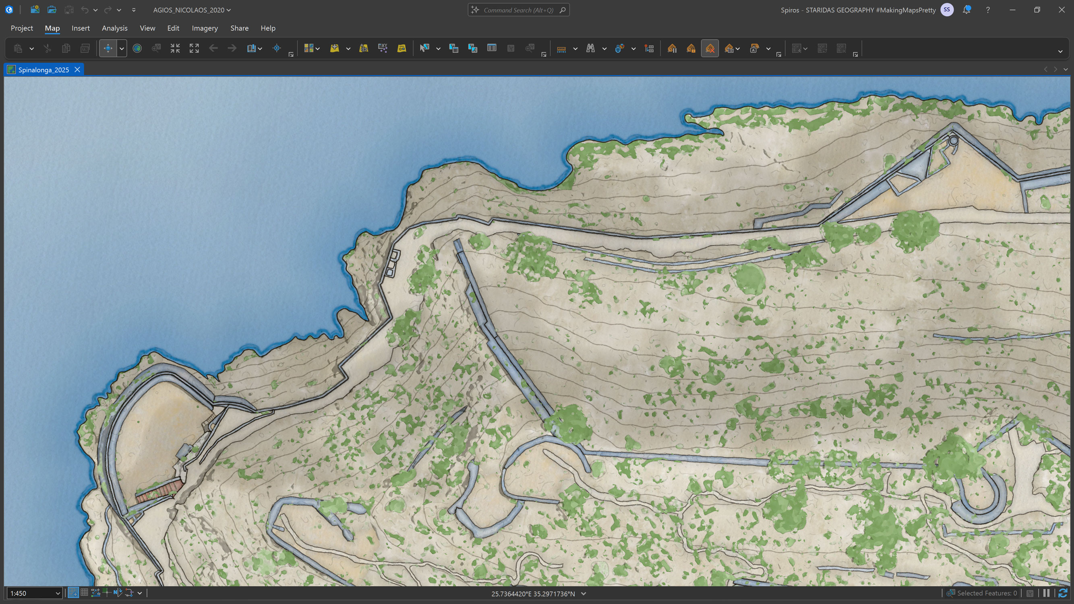Image resolution: width=1074 pixels, height=604 pixels.
Task: Pause map labeling
Action: coord(671,48)
